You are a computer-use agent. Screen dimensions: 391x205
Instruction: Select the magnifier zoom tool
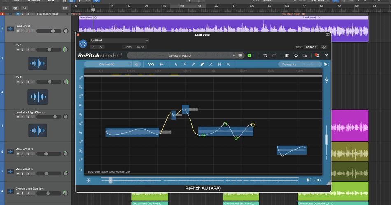[228, 64]
